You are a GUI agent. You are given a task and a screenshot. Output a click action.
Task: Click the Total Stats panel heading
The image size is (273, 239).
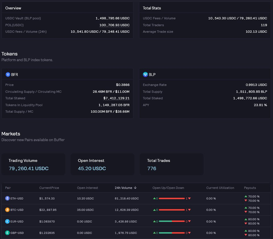pyautogui.click(x=152, y=8)
